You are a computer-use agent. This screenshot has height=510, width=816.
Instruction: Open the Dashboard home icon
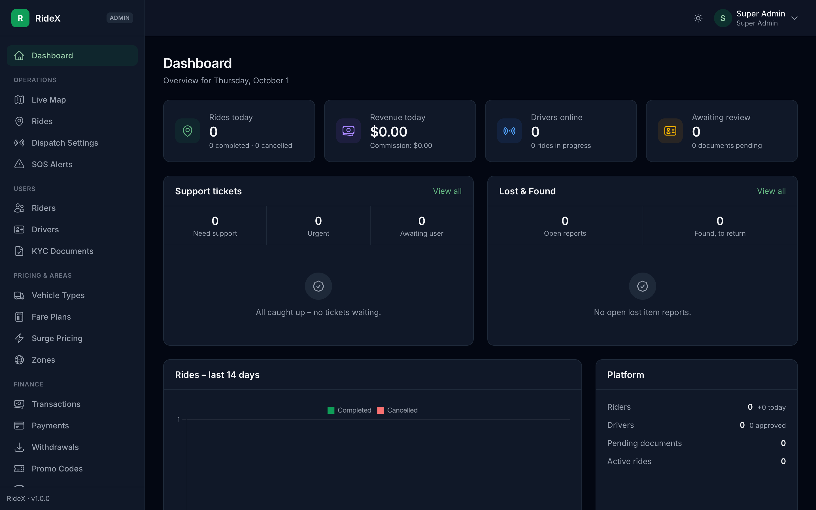[x=19, y=55]
